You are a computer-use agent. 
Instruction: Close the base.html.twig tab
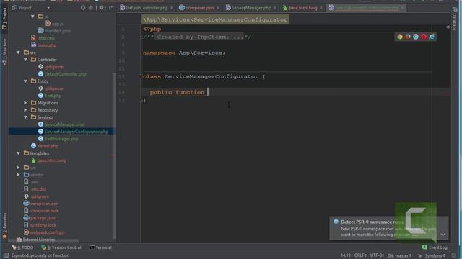coord(321,8)
